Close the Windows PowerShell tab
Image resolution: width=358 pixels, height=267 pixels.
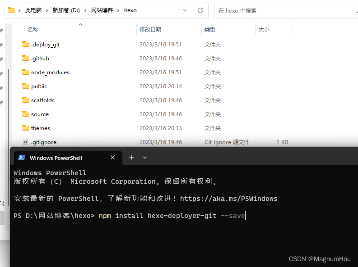point(113,158)
